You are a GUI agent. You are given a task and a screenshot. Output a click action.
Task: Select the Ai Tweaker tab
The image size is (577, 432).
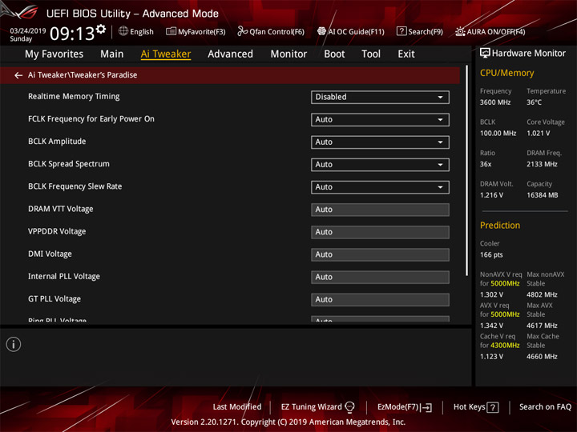[166, 54]
